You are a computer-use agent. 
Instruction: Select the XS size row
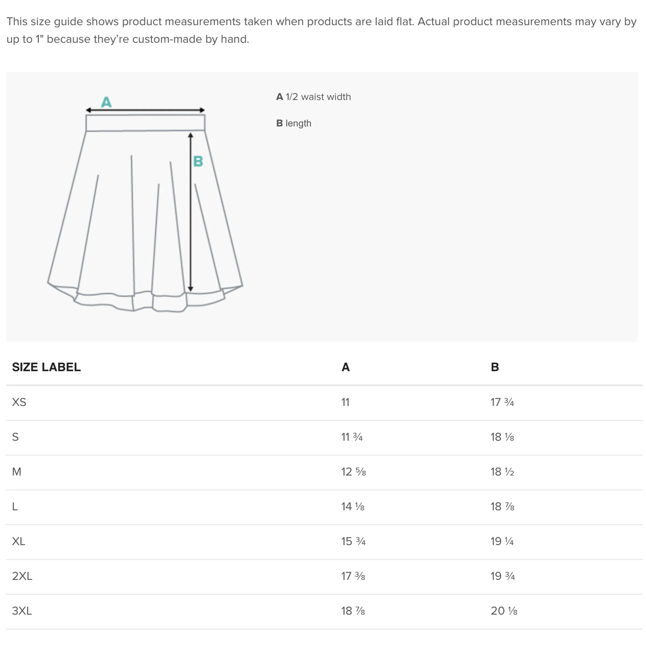pyautogui.click(x=324, y=402)
